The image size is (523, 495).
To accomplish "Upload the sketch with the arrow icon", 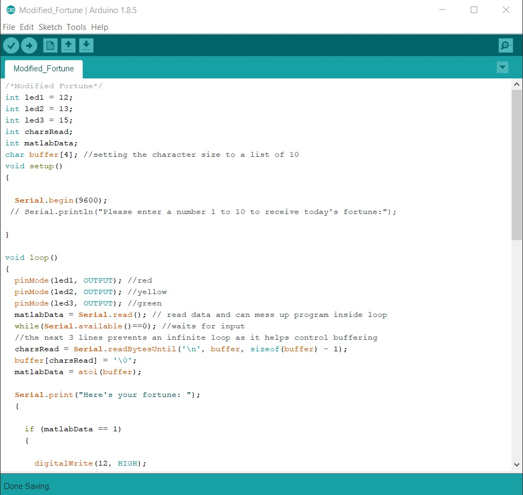I will 29,46.
